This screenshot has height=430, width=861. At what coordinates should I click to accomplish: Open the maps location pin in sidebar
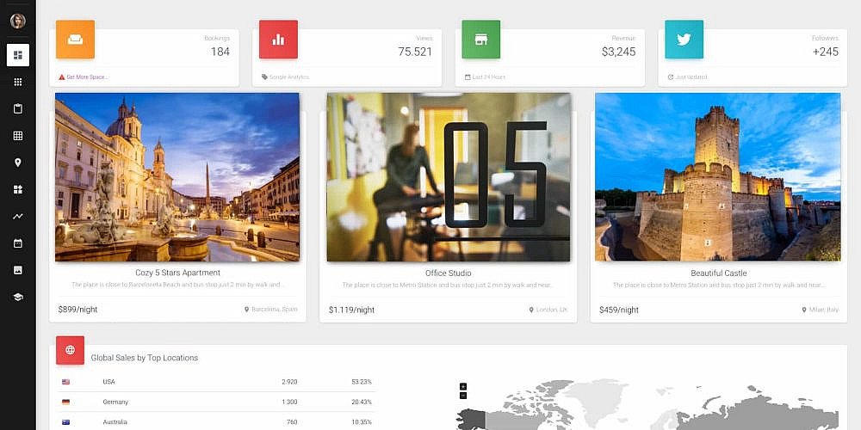[x=17, y=163]
